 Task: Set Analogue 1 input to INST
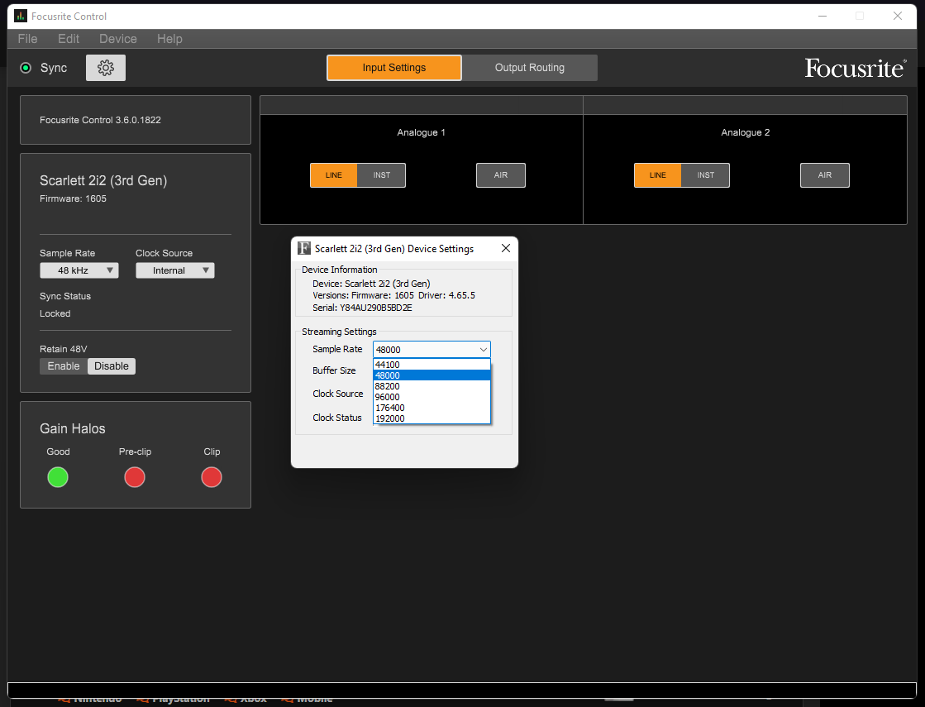(x=382, y=175)
